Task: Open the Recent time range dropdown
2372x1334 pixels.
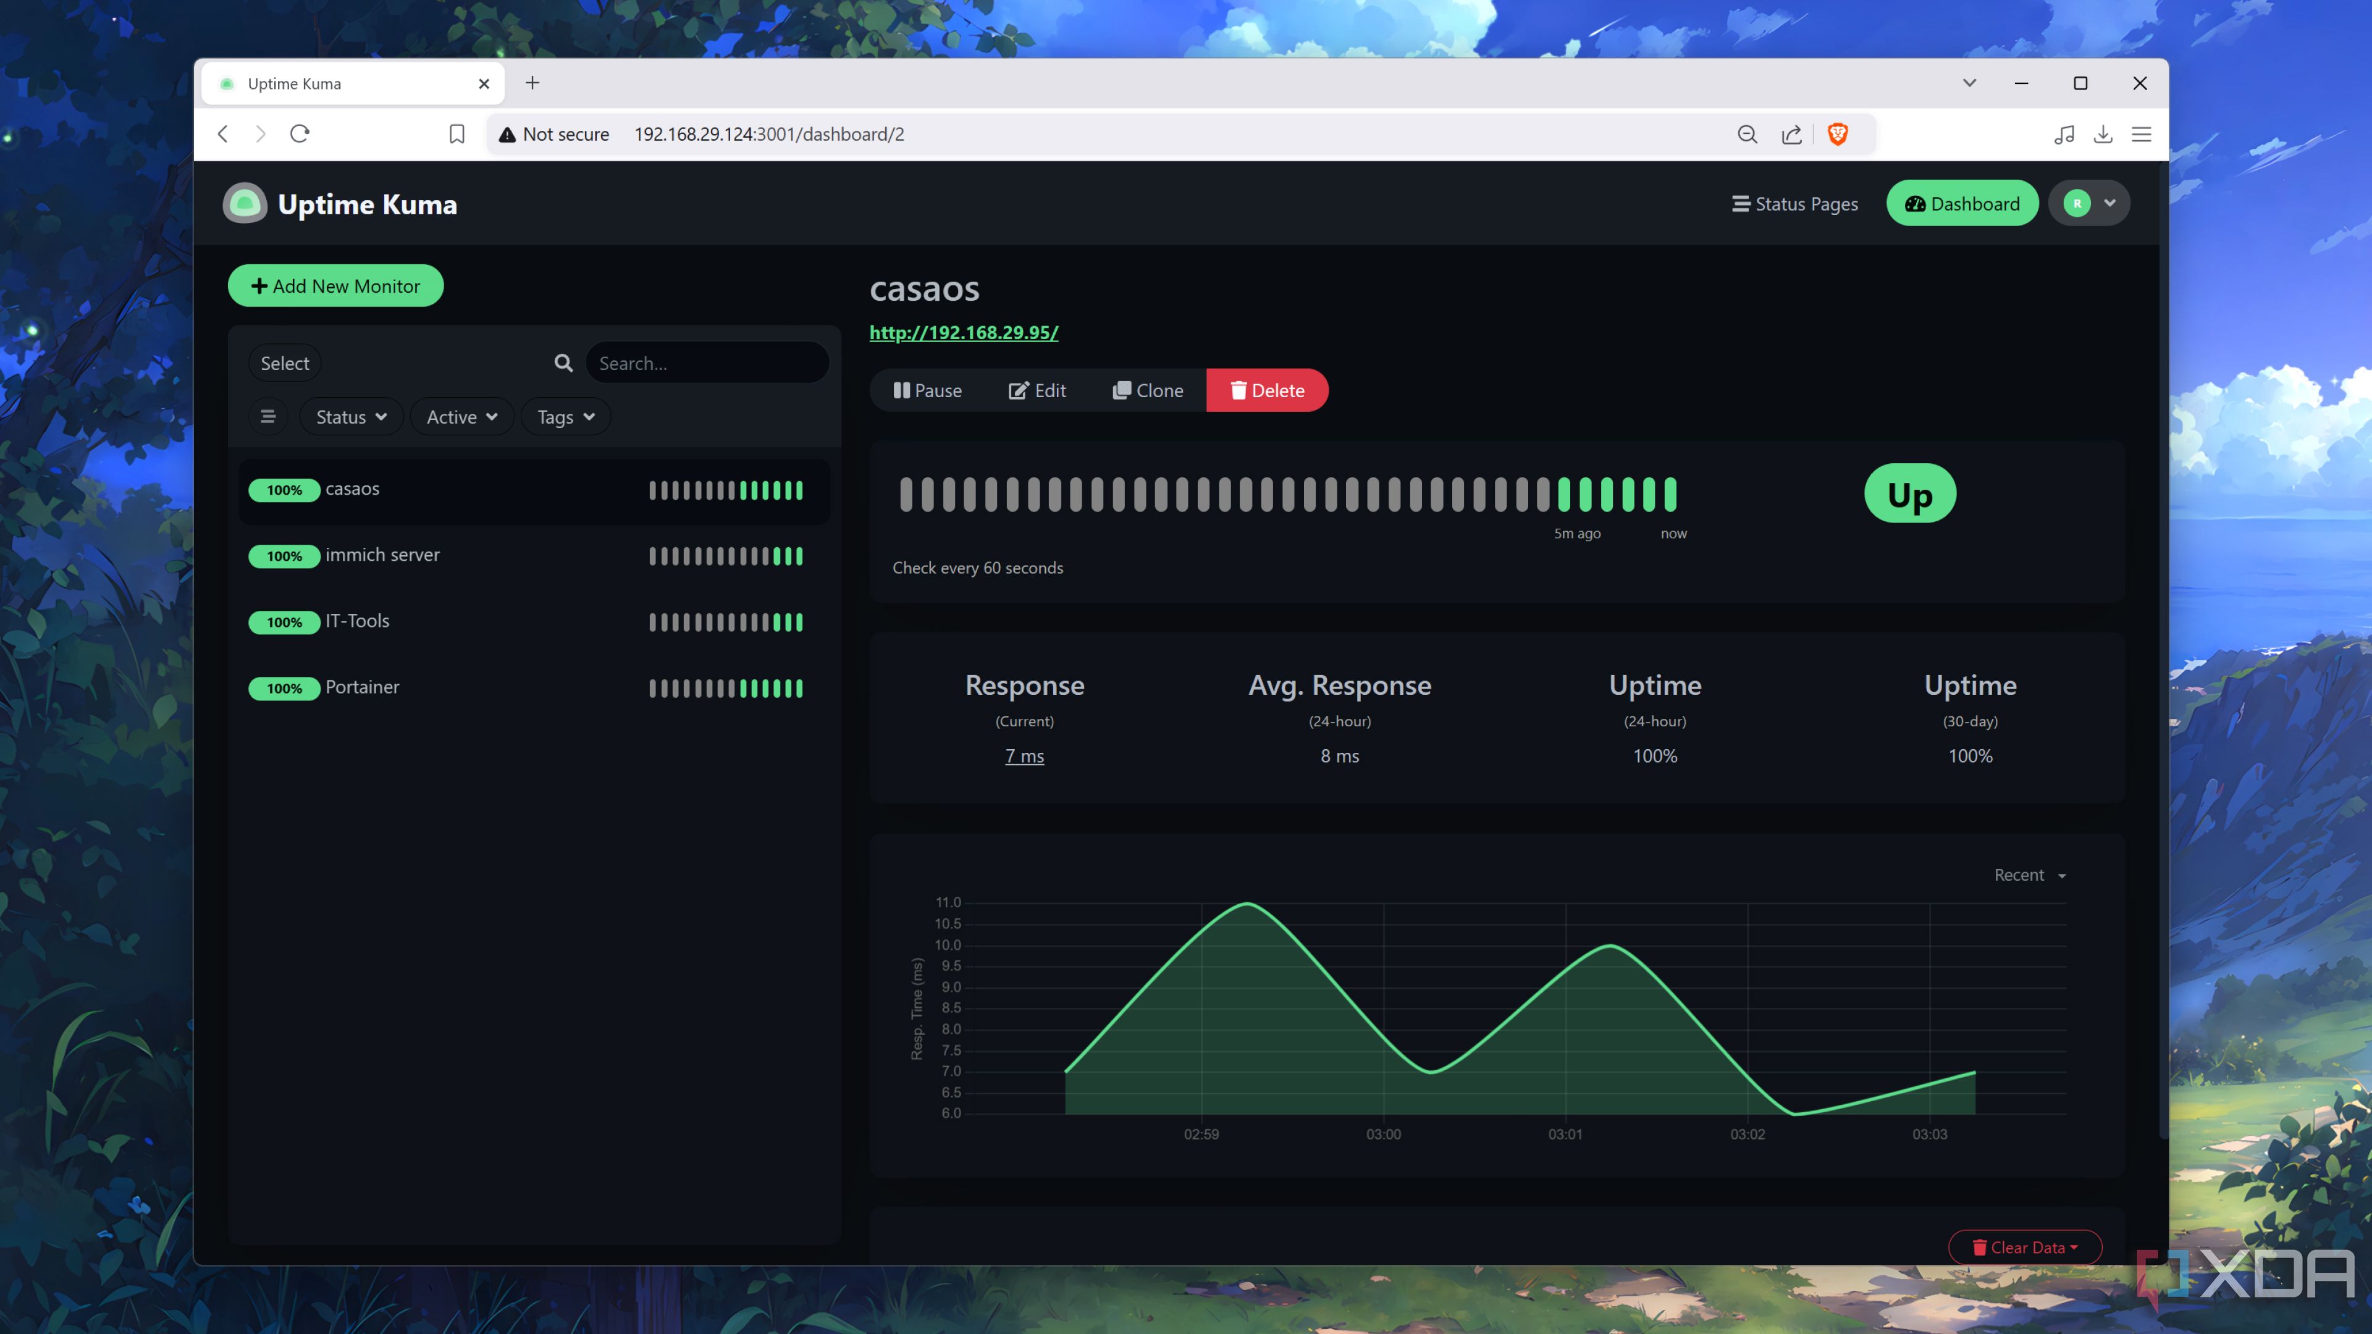Action: [x=2029, y=875]
